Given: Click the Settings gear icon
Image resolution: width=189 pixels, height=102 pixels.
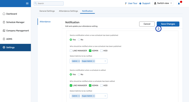Looking at the screenshot, I should click(4, 47).
